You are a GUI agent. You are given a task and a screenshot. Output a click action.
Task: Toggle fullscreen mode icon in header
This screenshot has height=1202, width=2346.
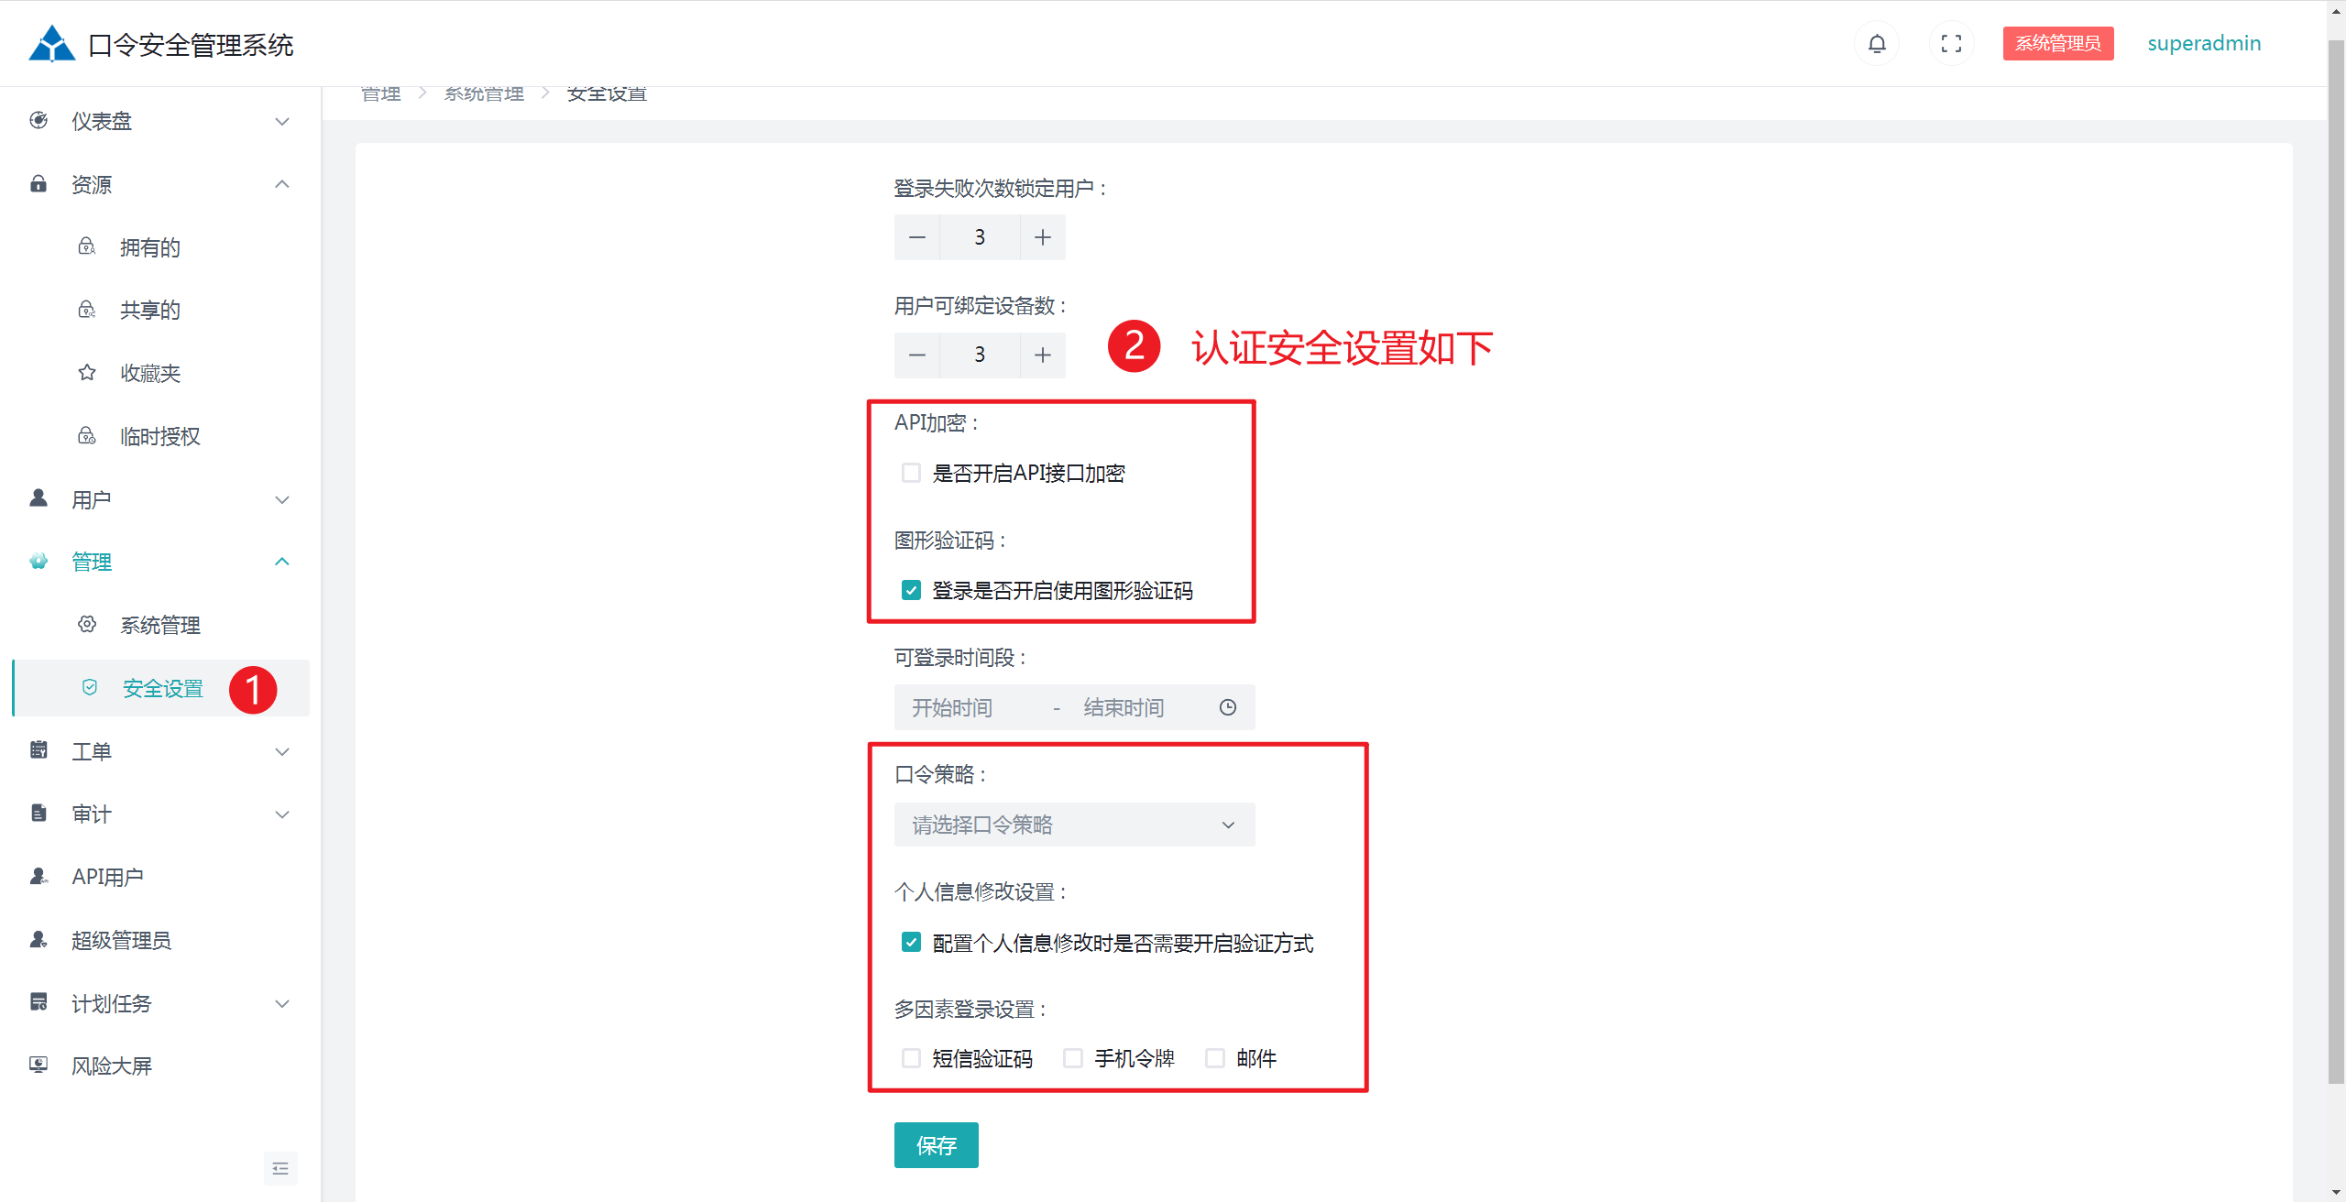pos(1951,44)
